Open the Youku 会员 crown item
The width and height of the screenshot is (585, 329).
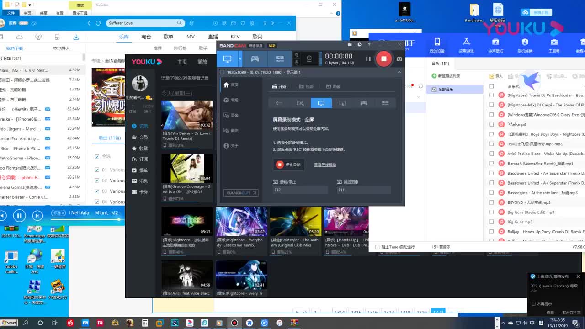(x=140, y=137)
